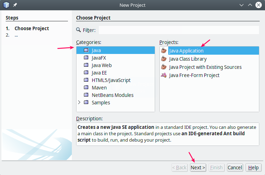Click the Existing Sources project coffee cup icon
The height and width of the screenshot is (175, 265).
(164, 67)
